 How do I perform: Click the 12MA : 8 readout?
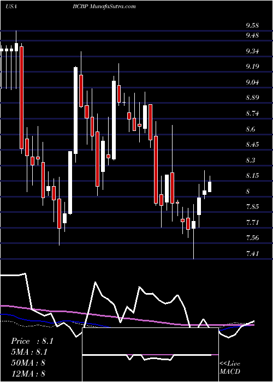(x=28, y=373)
